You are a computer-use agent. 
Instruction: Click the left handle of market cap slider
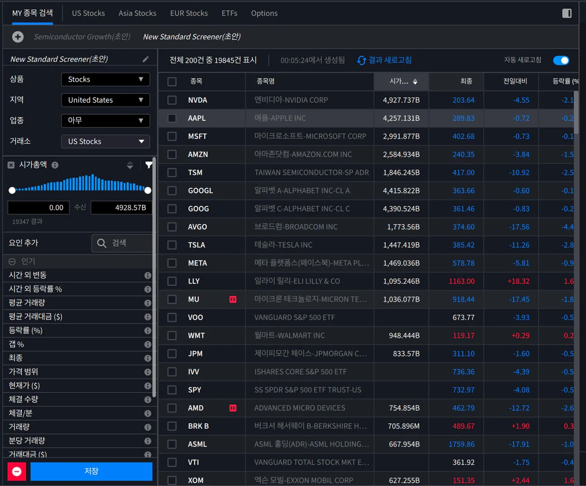click(x=12, y=190)
